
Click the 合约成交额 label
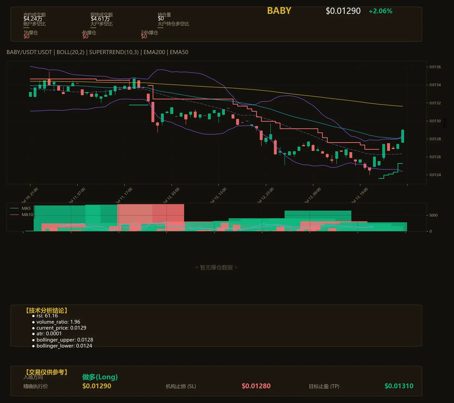(x=34, y=14)
